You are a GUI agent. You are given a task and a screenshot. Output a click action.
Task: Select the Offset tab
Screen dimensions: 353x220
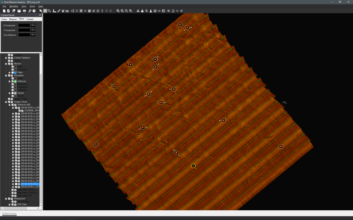[21, 19]
